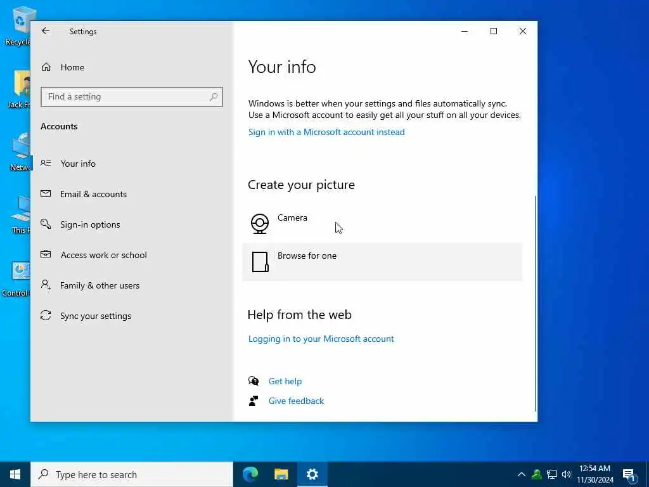
Task: Select the Network desktop icon
Action: pos(20,152)
